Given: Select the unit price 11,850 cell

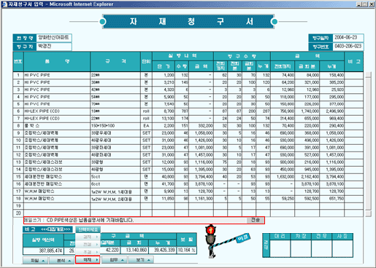Looking at the screenshot, I should tap(164, 199).
